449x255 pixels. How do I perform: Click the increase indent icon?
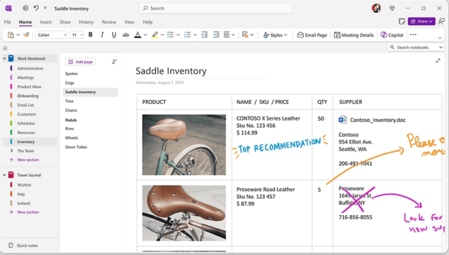216,35
